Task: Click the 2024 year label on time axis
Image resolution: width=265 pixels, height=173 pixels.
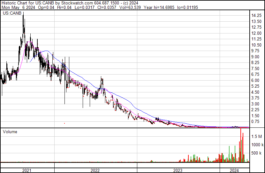Action: coord(234,171)
